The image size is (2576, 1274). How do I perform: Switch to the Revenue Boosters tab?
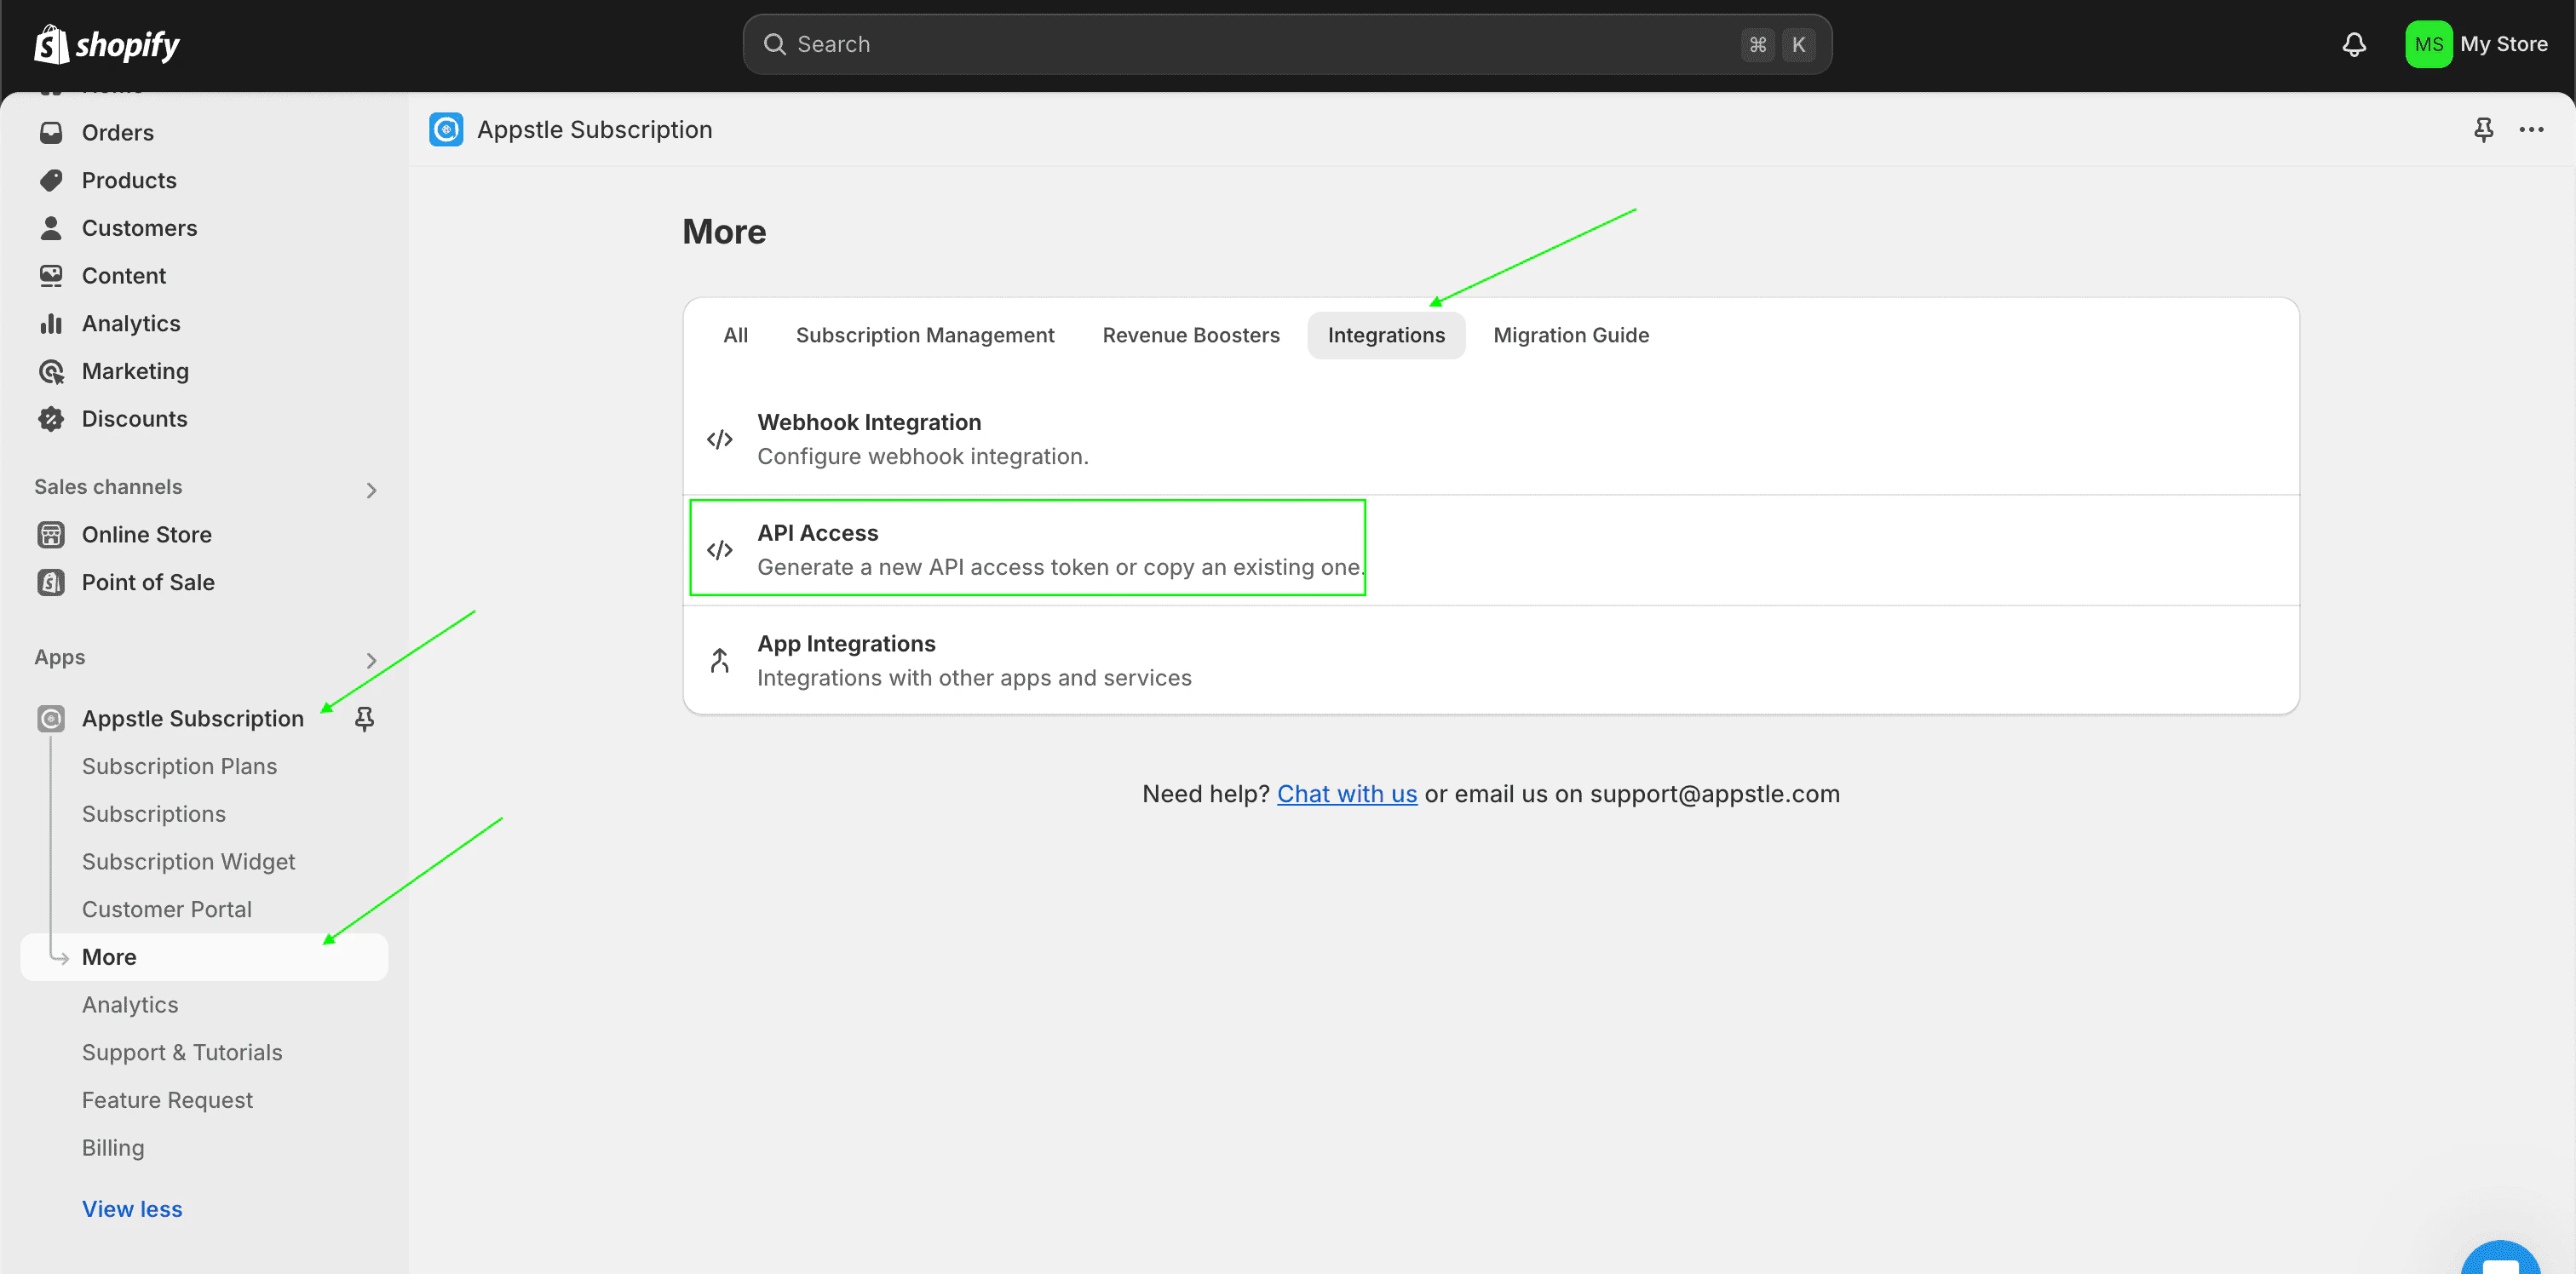[x=1190, y=336]
